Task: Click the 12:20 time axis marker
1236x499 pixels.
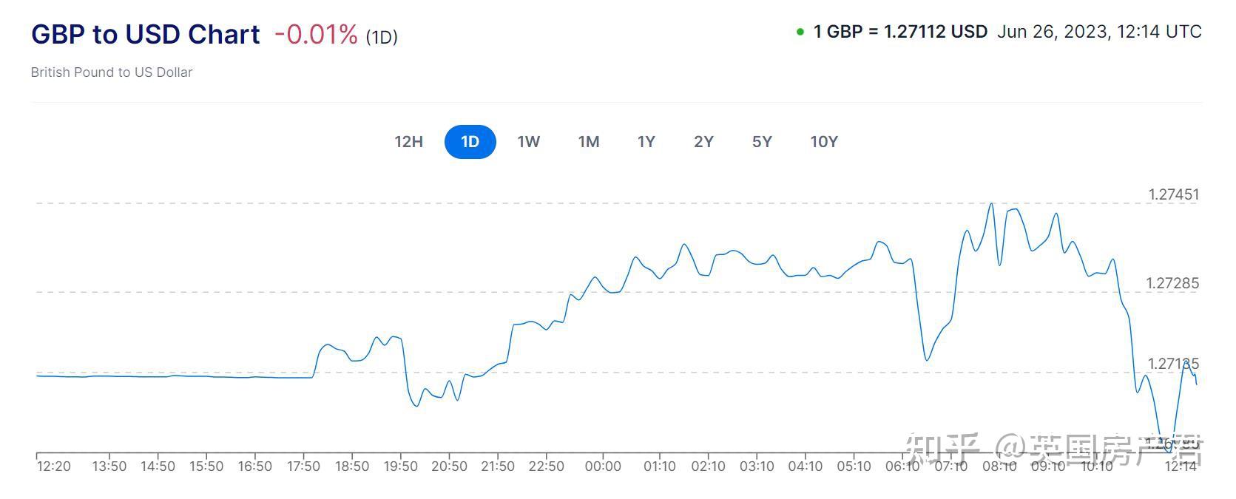Action: (x=53, y=466)
